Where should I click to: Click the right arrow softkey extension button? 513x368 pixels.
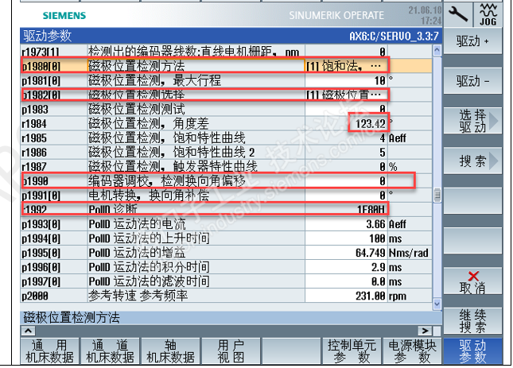coord(425,331)
